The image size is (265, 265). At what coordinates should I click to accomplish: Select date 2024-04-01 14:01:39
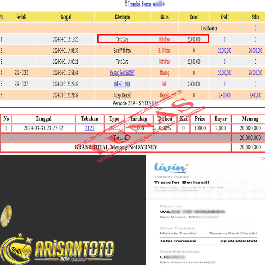65,51
